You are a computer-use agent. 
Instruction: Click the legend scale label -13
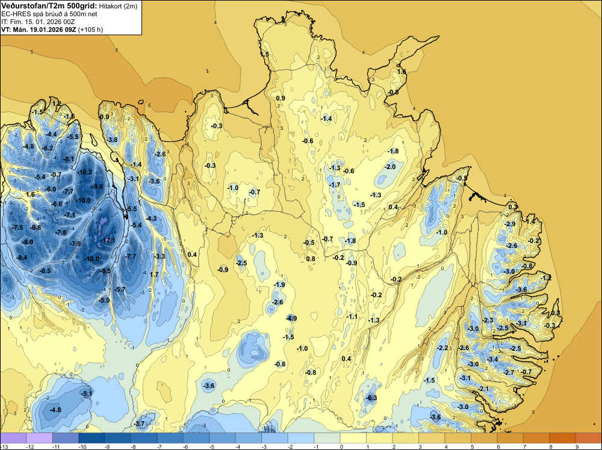[4, 446]
